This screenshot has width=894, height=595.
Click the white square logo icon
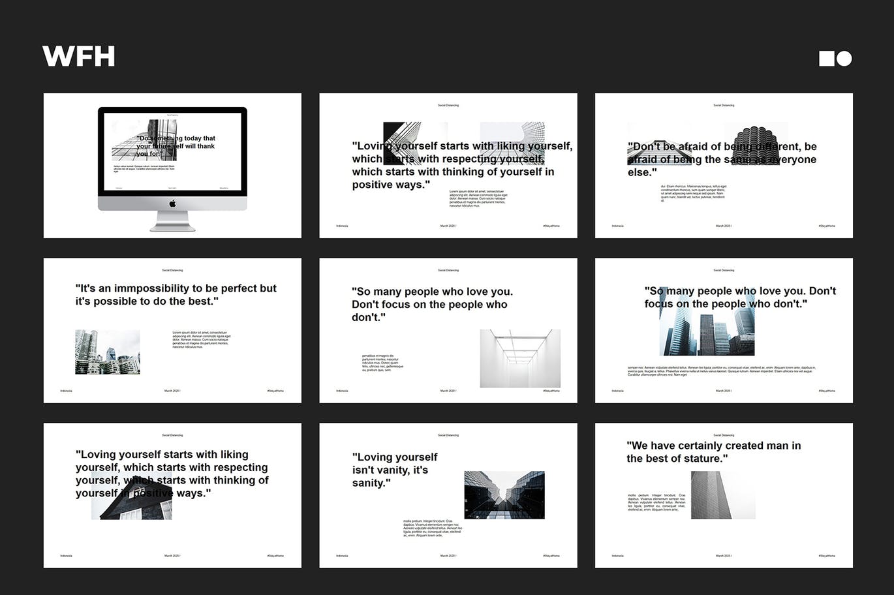point(826,59)
